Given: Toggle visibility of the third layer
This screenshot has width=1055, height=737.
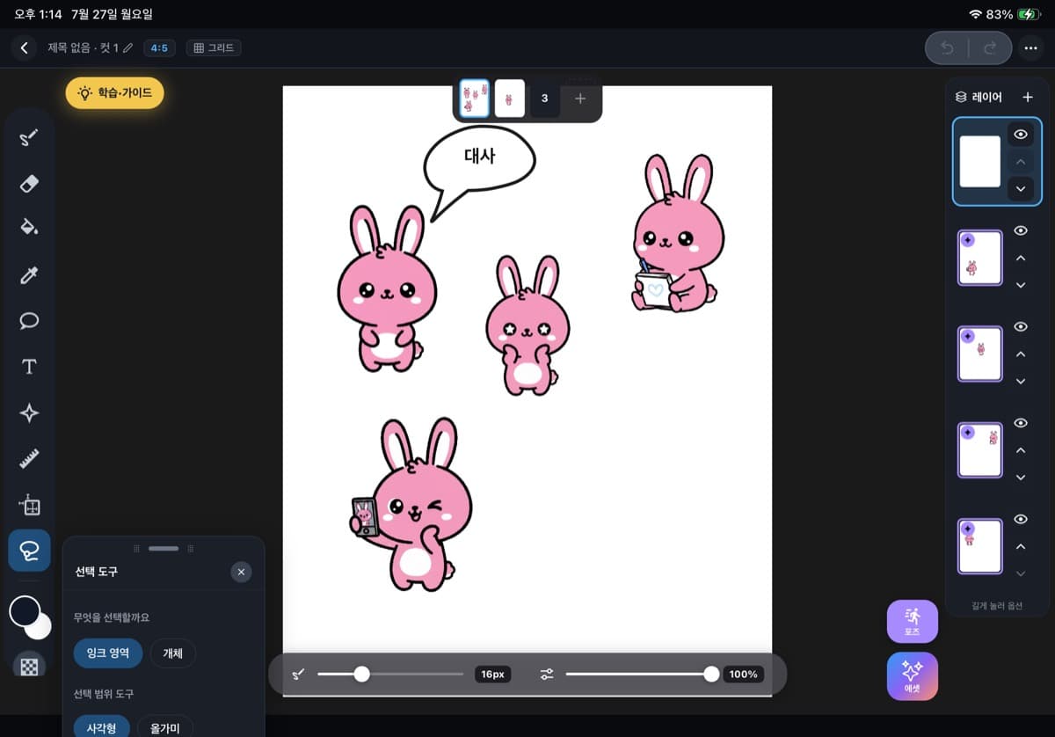Looking at the screenshot, I should tap(1021, 326).
